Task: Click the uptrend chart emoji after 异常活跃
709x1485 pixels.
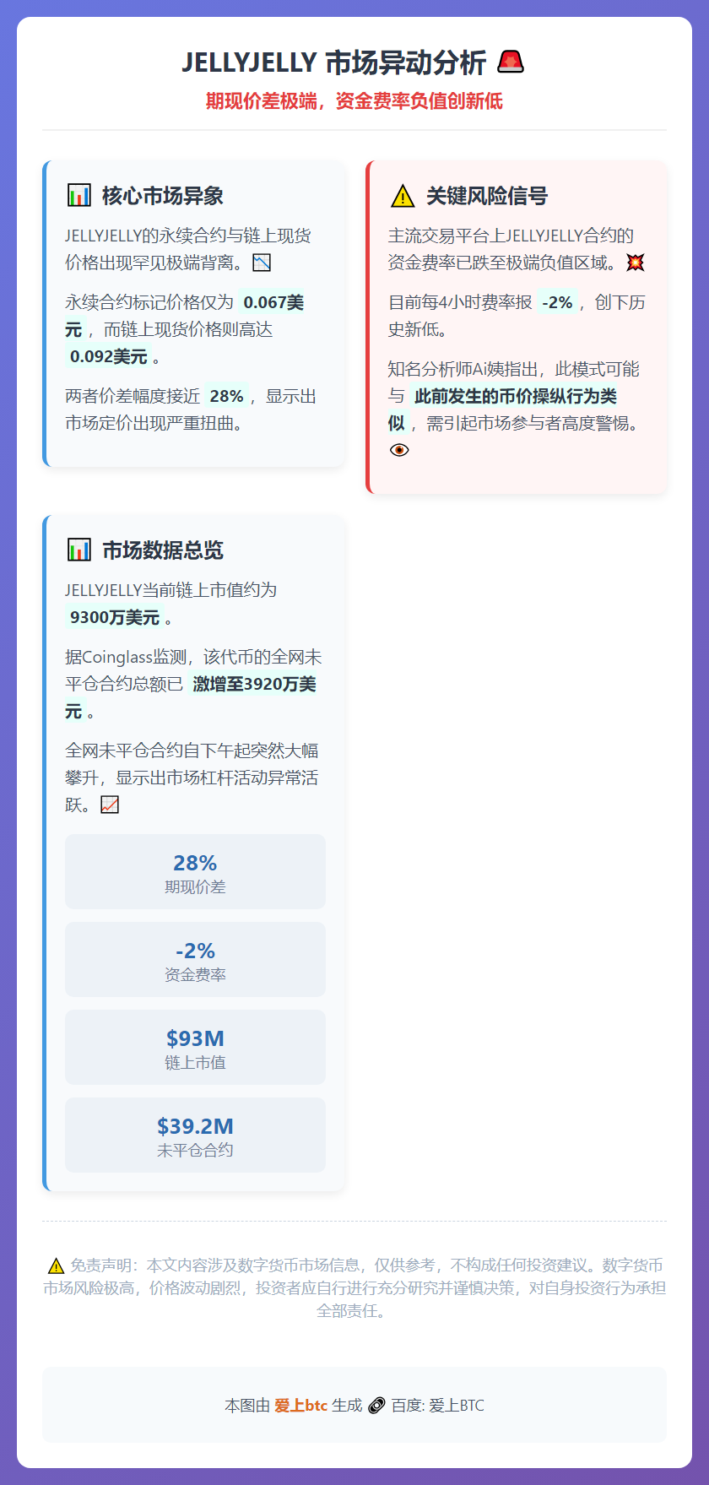Action: tap(110, 805)
